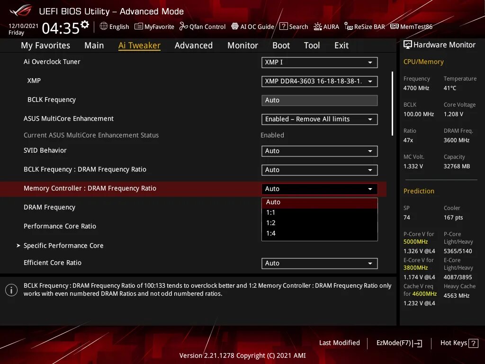Choose the 1:1 ratio option
This screenshot has width=485, height=364.
(320, 213)
